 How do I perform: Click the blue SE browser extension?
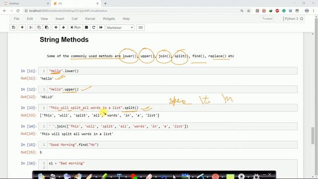(x=290, y=11)
